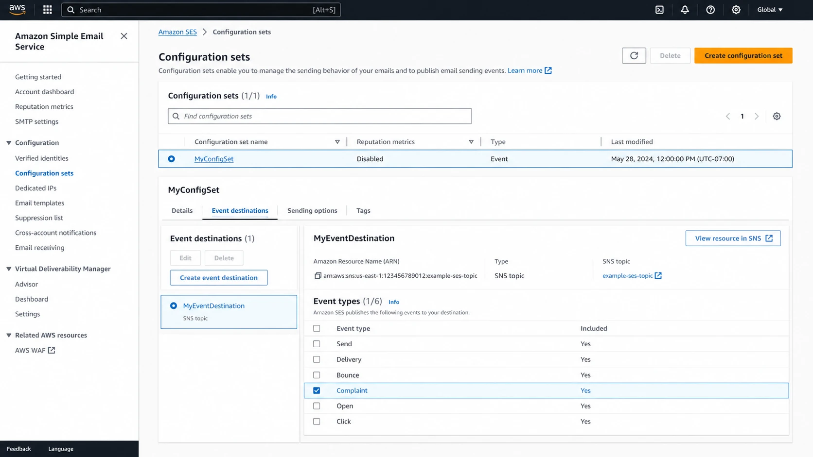The width and height of the screenshot is (813, 457).
Task: Collapse the Configuration nav section
Action: (x=9, y=143)
